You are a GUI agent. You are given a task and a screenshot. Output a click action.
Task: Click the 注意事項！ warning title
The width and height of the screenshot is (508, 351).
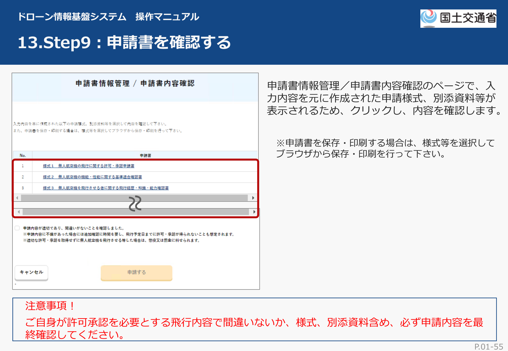(50, 306)
